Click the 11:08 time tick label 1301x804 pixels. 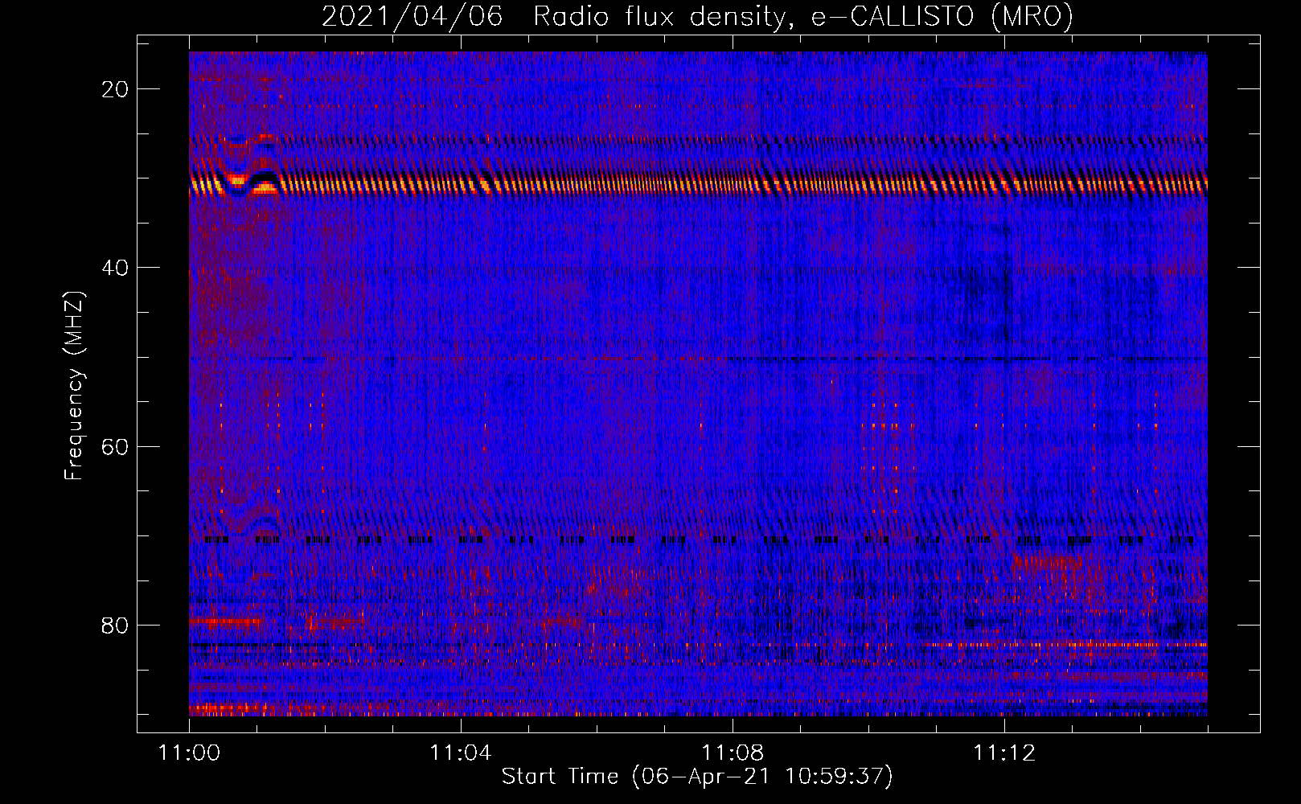coord(732,753)
